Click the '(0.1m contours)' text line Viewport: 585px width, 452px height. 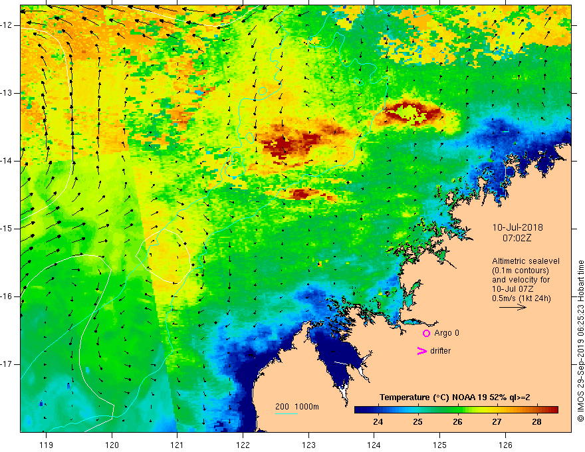click(x=521, y=271)
